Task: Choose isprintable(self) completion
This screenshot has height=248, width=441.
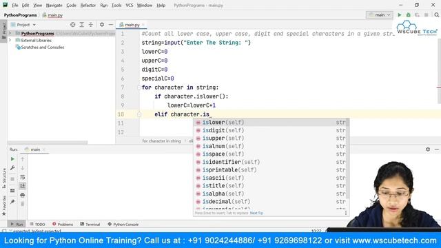Action: (x=271, y=170)
